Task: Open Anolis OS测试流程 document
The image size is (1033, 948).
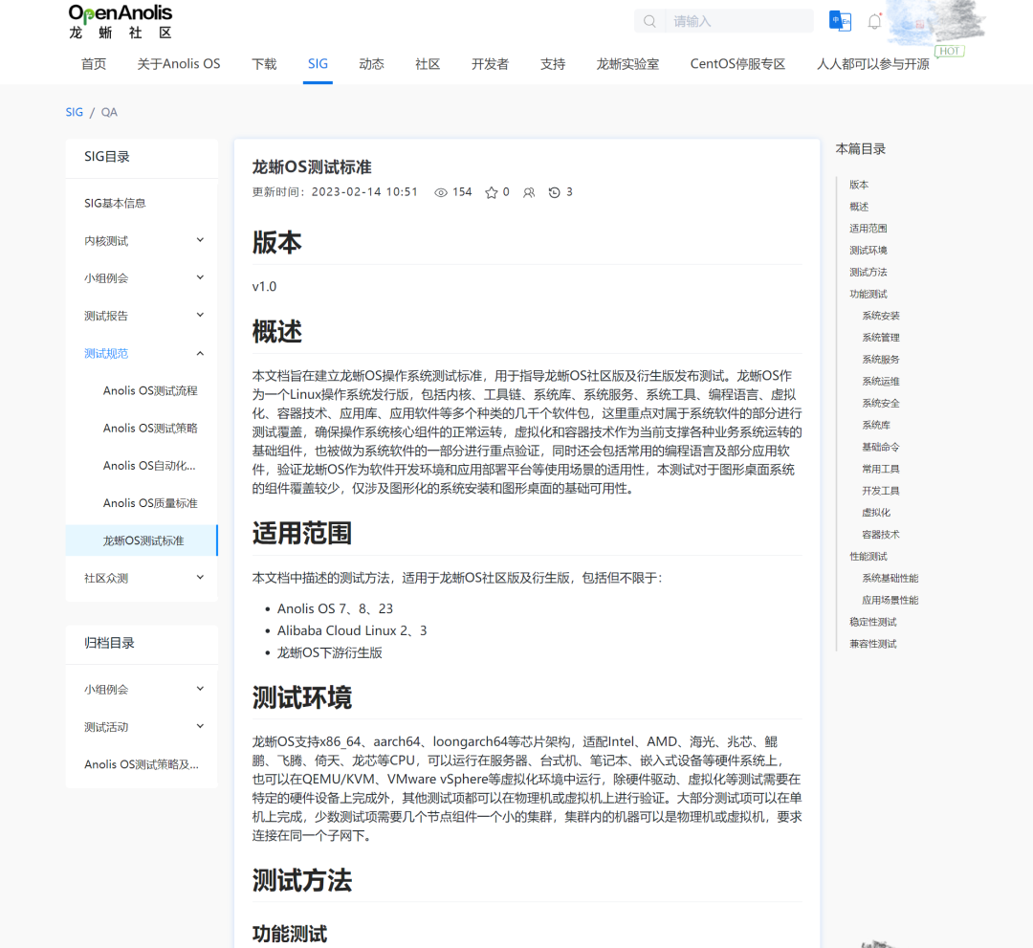Action: pyautogui.click(x=150, y=390)
